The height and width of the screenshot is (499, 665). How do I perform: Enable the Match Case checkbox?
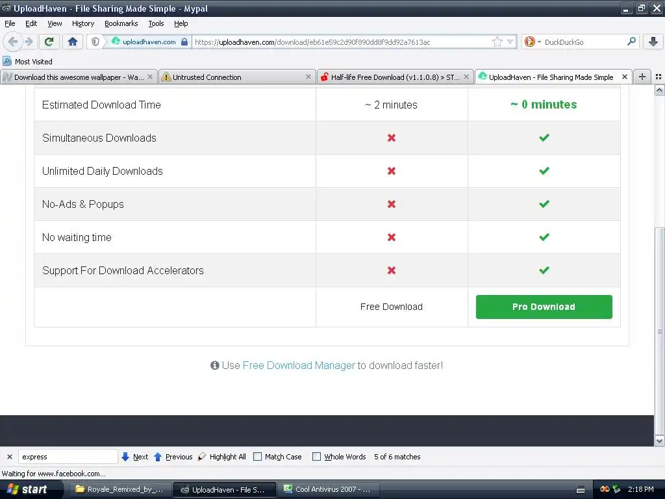pyautogui.click(x=257, y=457)
